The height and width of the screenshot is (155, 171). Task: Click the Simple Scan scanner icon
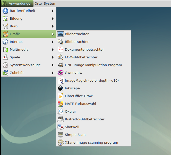(x=61, y=135)
